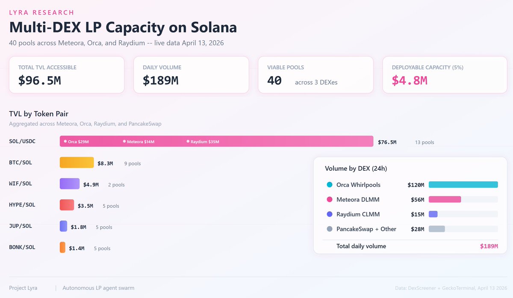Click the Orca Whirlpools teal legend dot
This screenshot has height=298, width=513.
click(330, 185)
